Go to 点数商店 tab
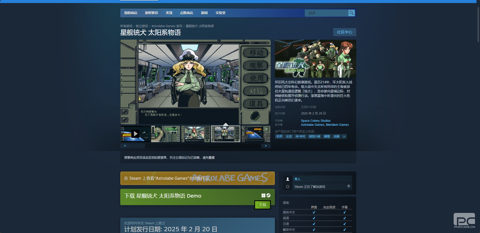This screenshot has height=233, width=480. 187,13
